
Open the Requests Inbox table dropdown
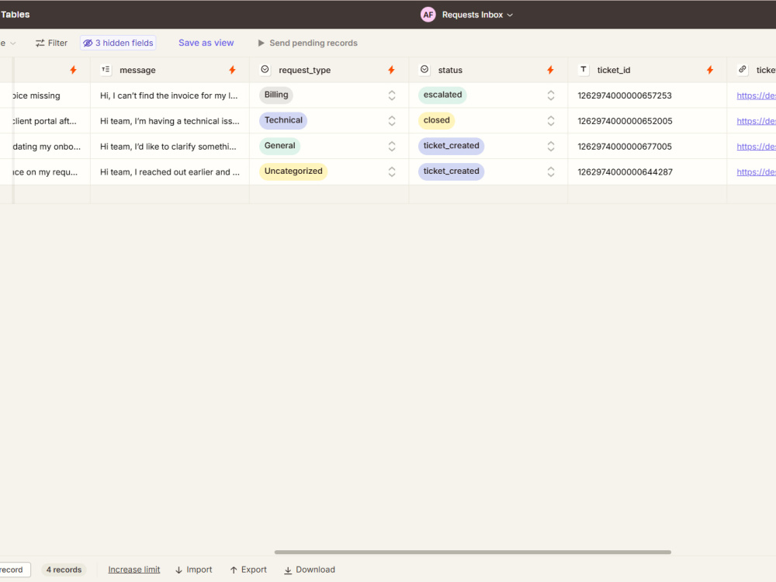point(477,15)
